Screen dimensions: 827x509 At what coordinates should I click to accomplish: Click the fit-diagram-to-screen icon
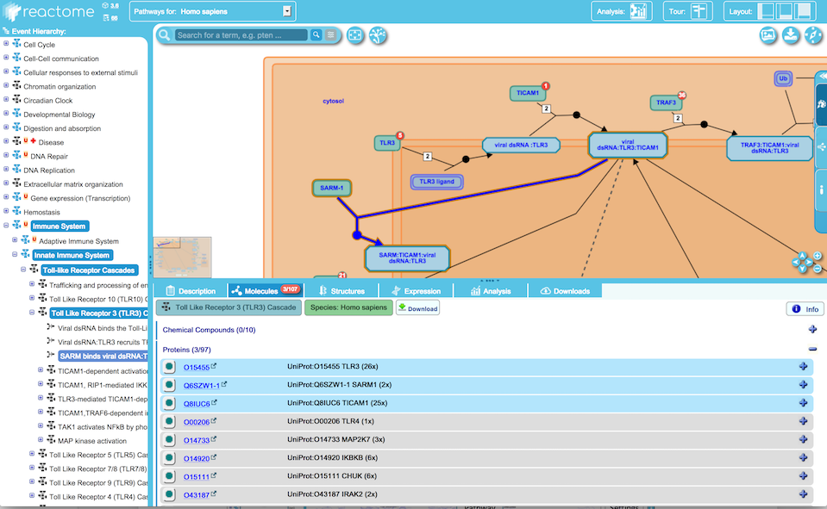click(x=355, y=35)
